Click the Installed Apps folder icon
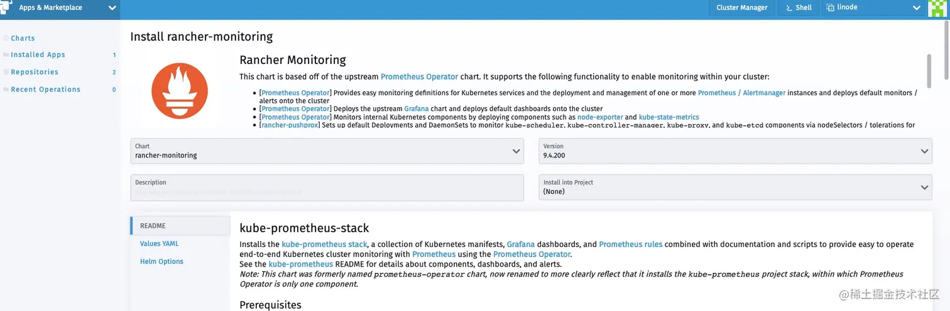This screenshot has width=950, height=311. (6, 55)
